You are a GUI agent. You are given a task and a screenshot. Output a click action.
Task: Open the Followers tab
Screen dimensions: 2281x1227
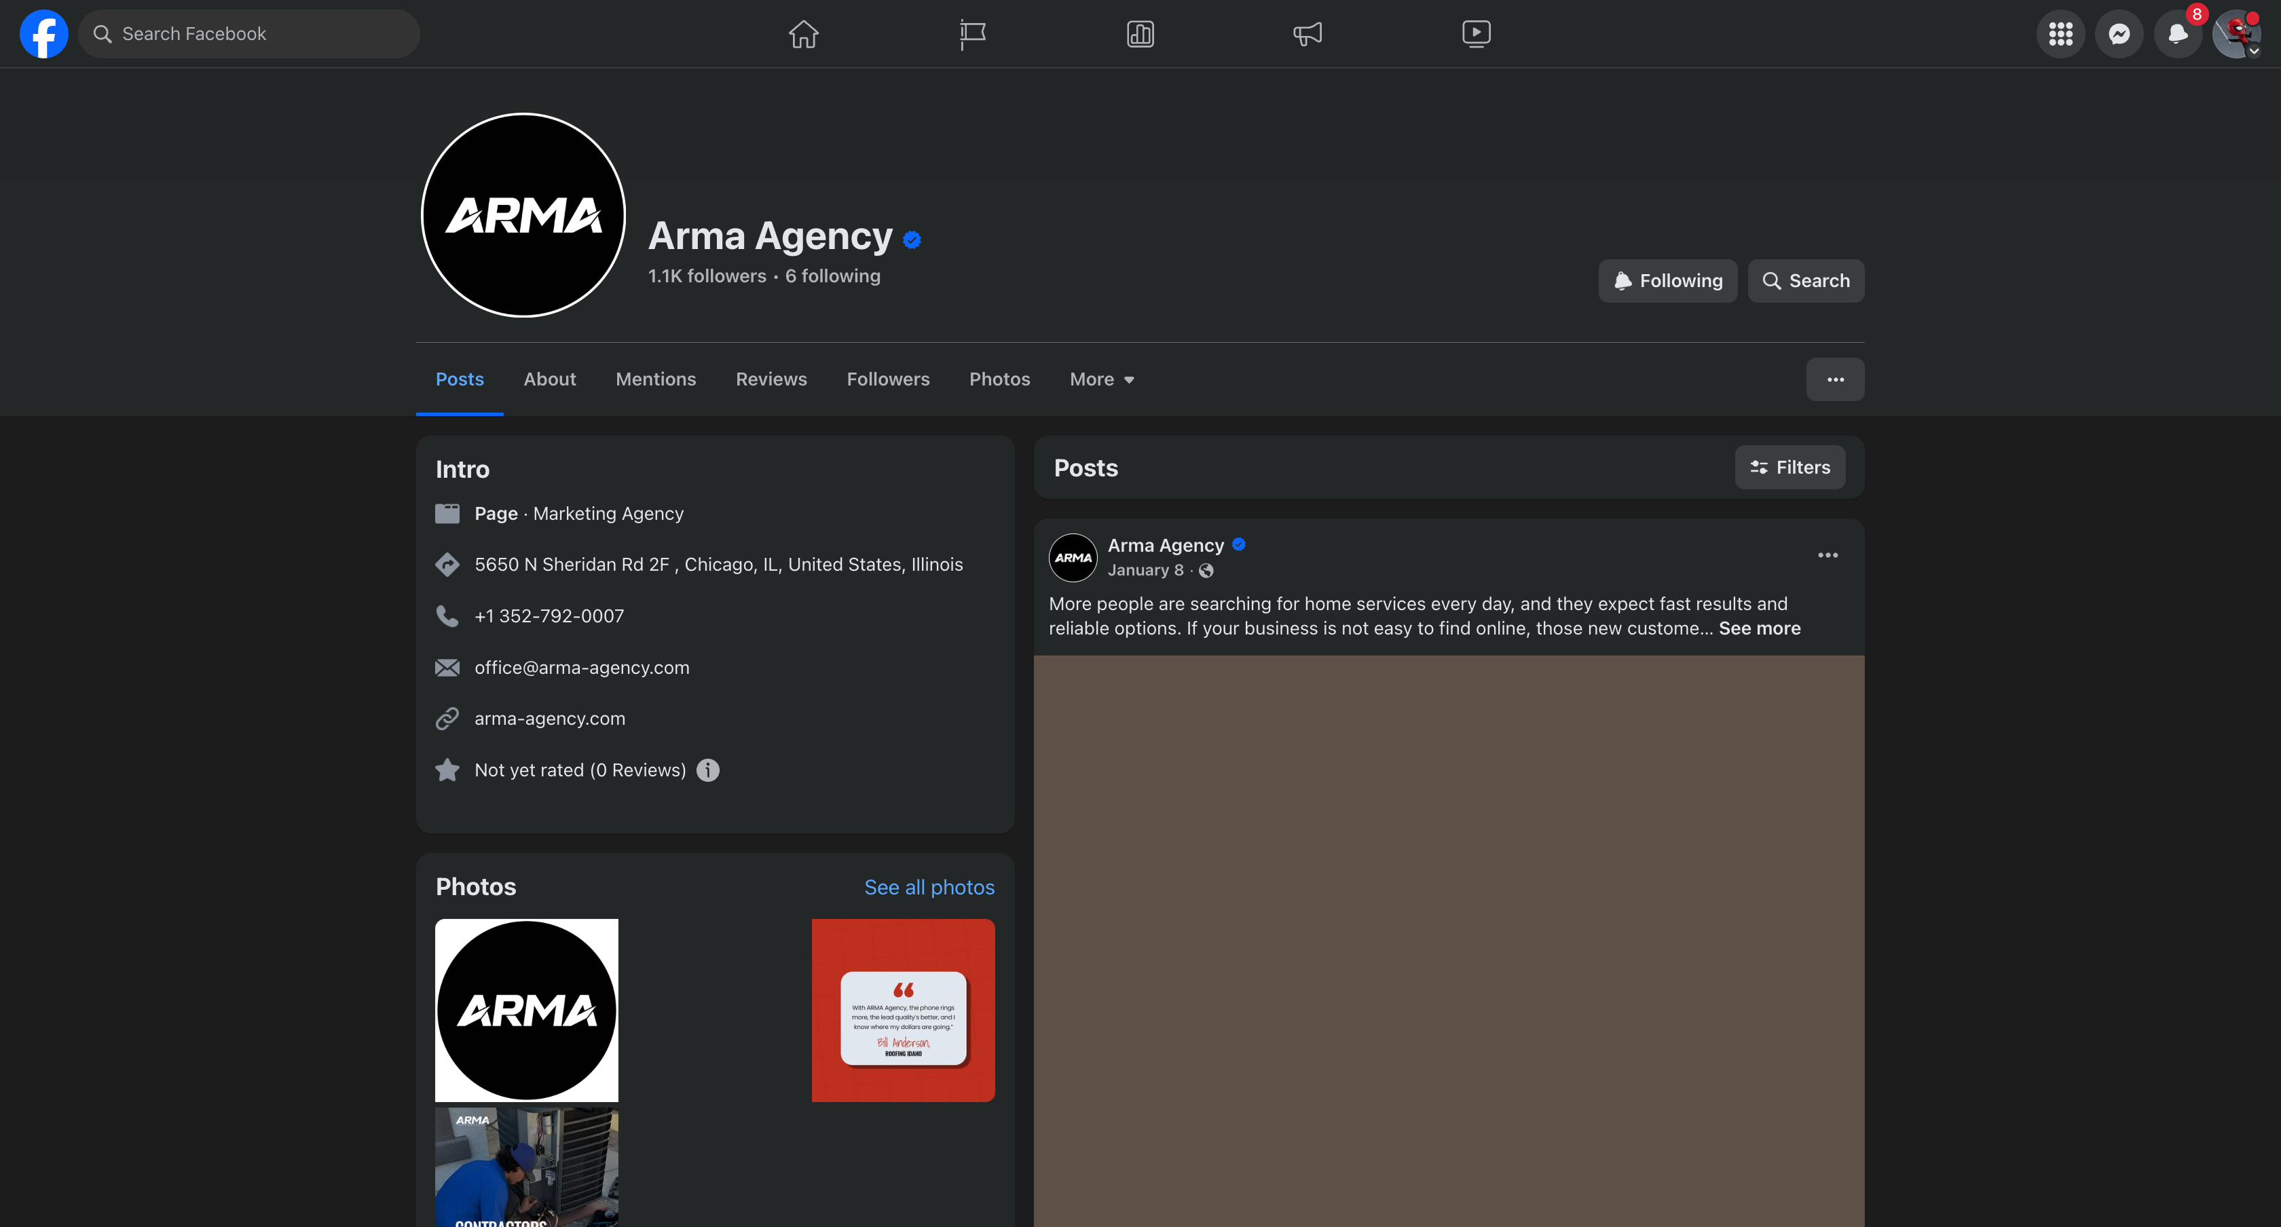(x=888, y=379)
